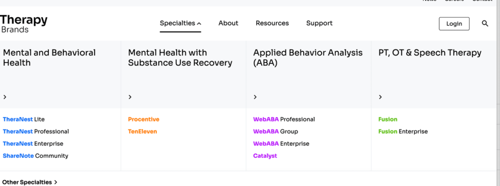Expand Other Specialties link
The height and width of the screenshot is (186, 500).
tap(30, 182)
